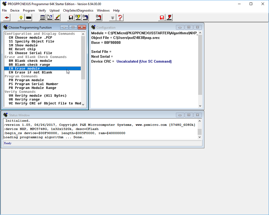Click the Configuration pane scroll-up arrow
Screen dimensions: 269x215
click(200, 33)
